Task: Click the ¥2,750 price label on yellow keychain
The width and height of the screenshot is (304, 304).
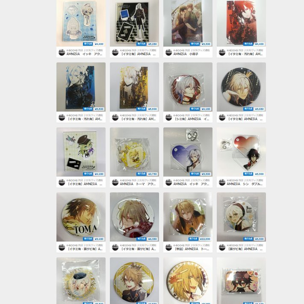Action: click(x=152, y=174)
